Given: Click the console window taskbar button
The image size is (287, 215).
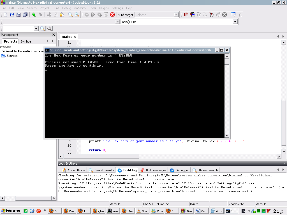Looking at the screenshot, I should coord(231,211).
